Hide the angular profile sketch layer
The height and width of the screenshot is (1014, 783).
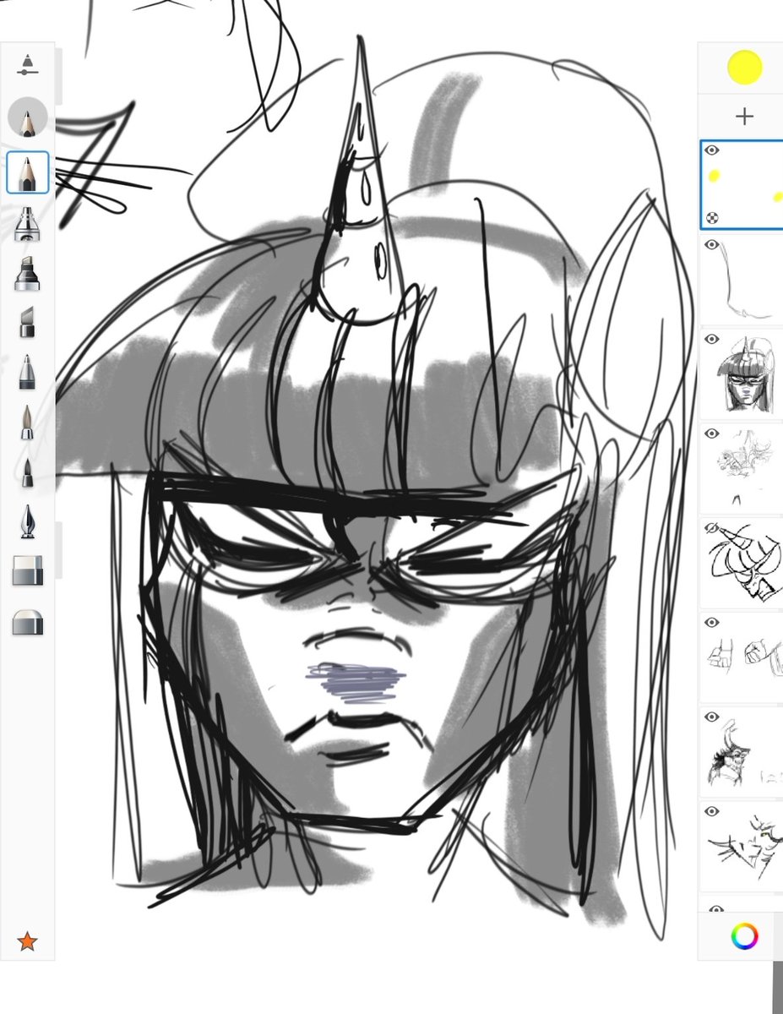712,811
